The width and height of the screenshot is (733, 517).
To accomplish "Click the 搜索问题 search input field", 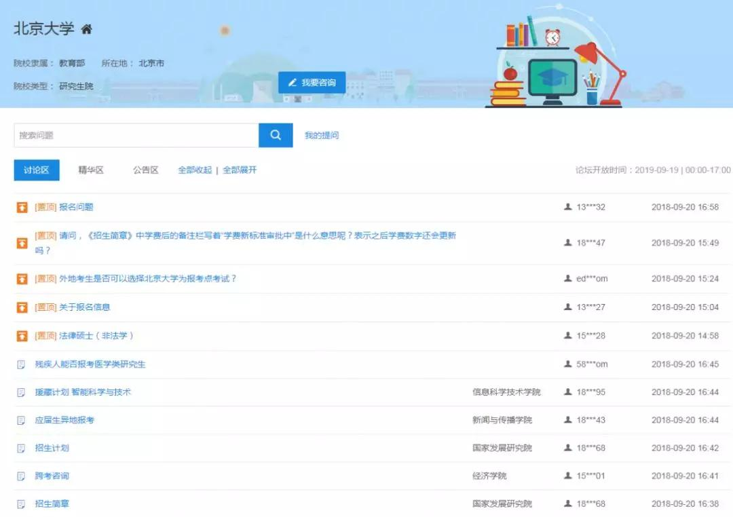I will coord(136,135).
